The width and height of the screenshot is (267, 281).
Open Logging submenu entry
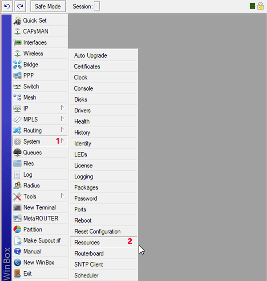point(104,177)
